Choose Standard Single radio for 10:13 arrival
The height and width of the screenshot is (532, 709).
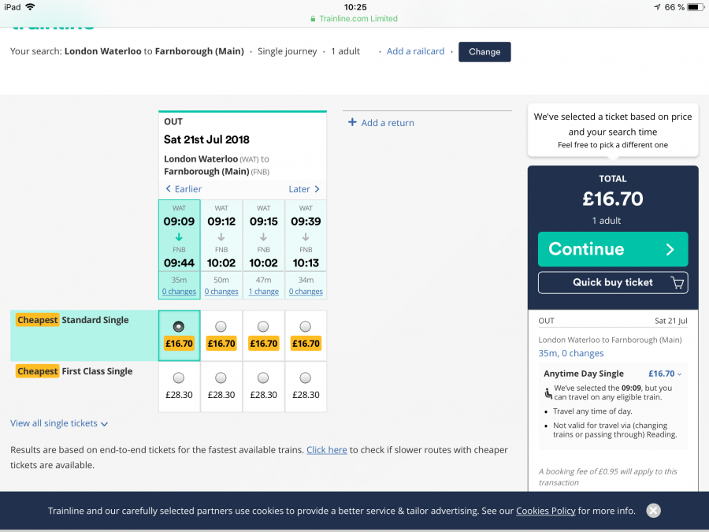pos(306,326)
